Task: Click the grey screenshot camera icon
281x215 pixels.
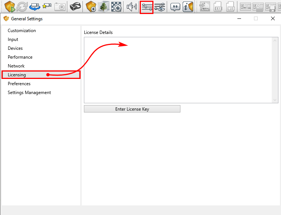Action: tap(60, 7)
